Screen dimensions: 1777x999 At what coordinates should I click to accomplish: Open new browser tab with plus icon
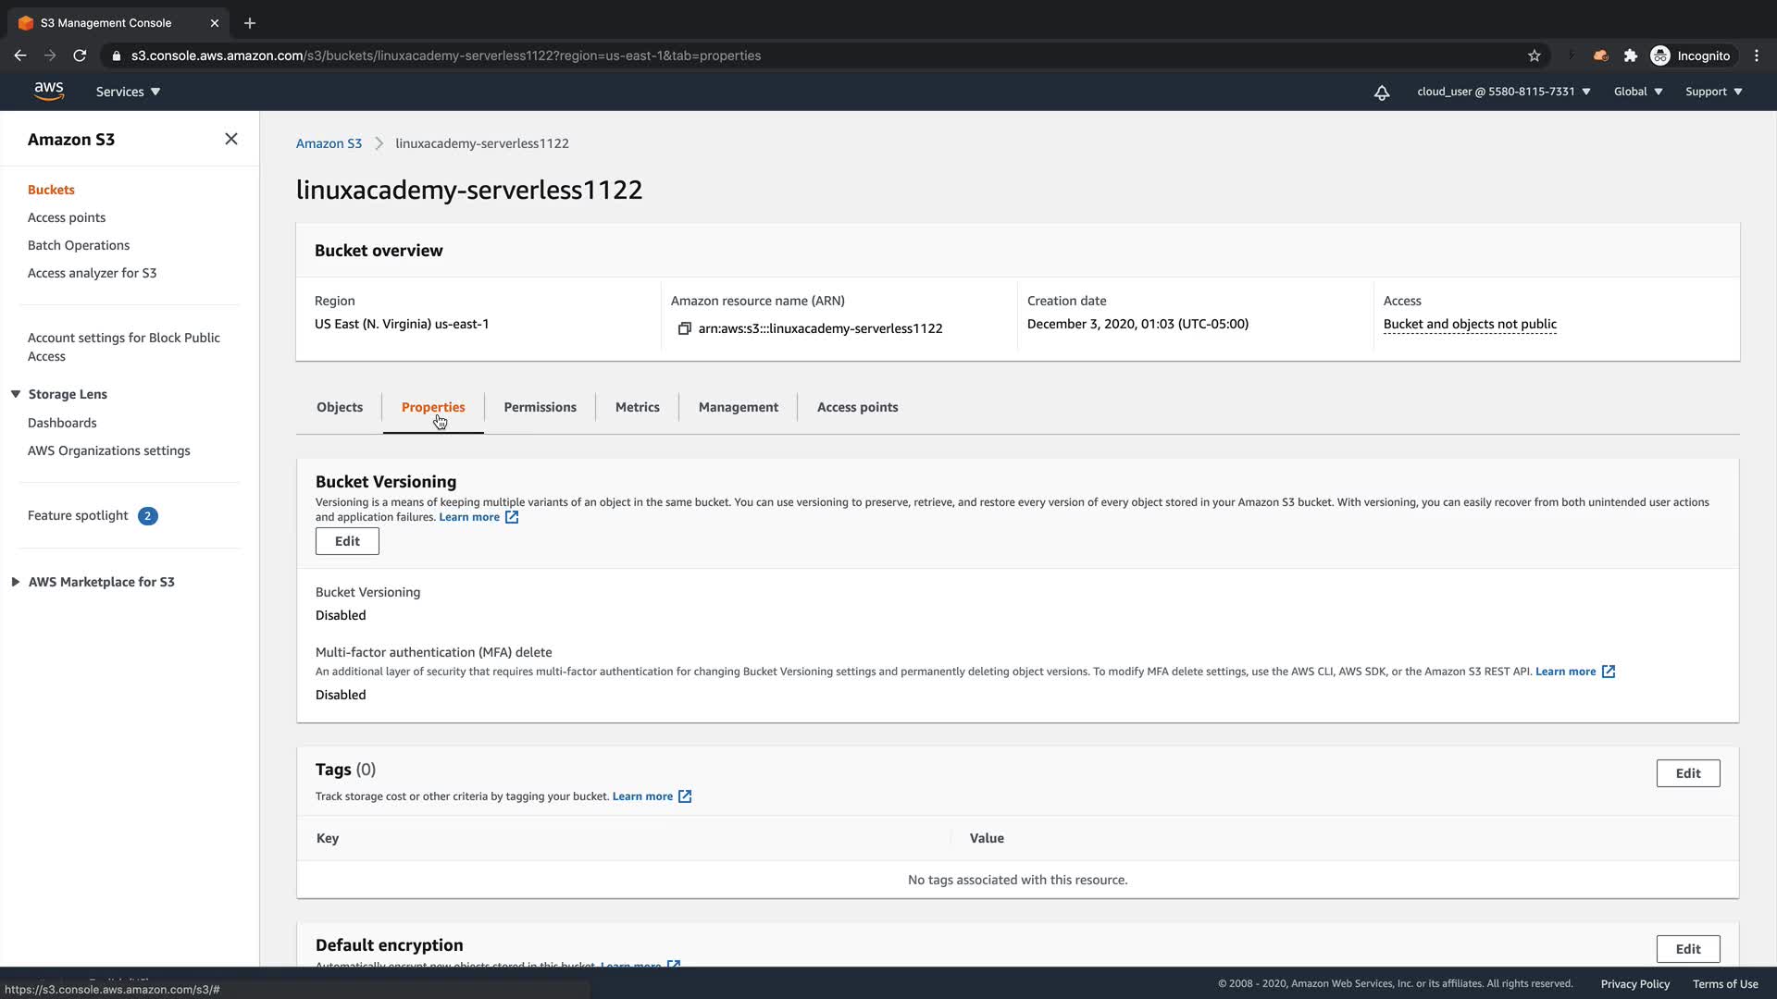[x=249, y=23]
